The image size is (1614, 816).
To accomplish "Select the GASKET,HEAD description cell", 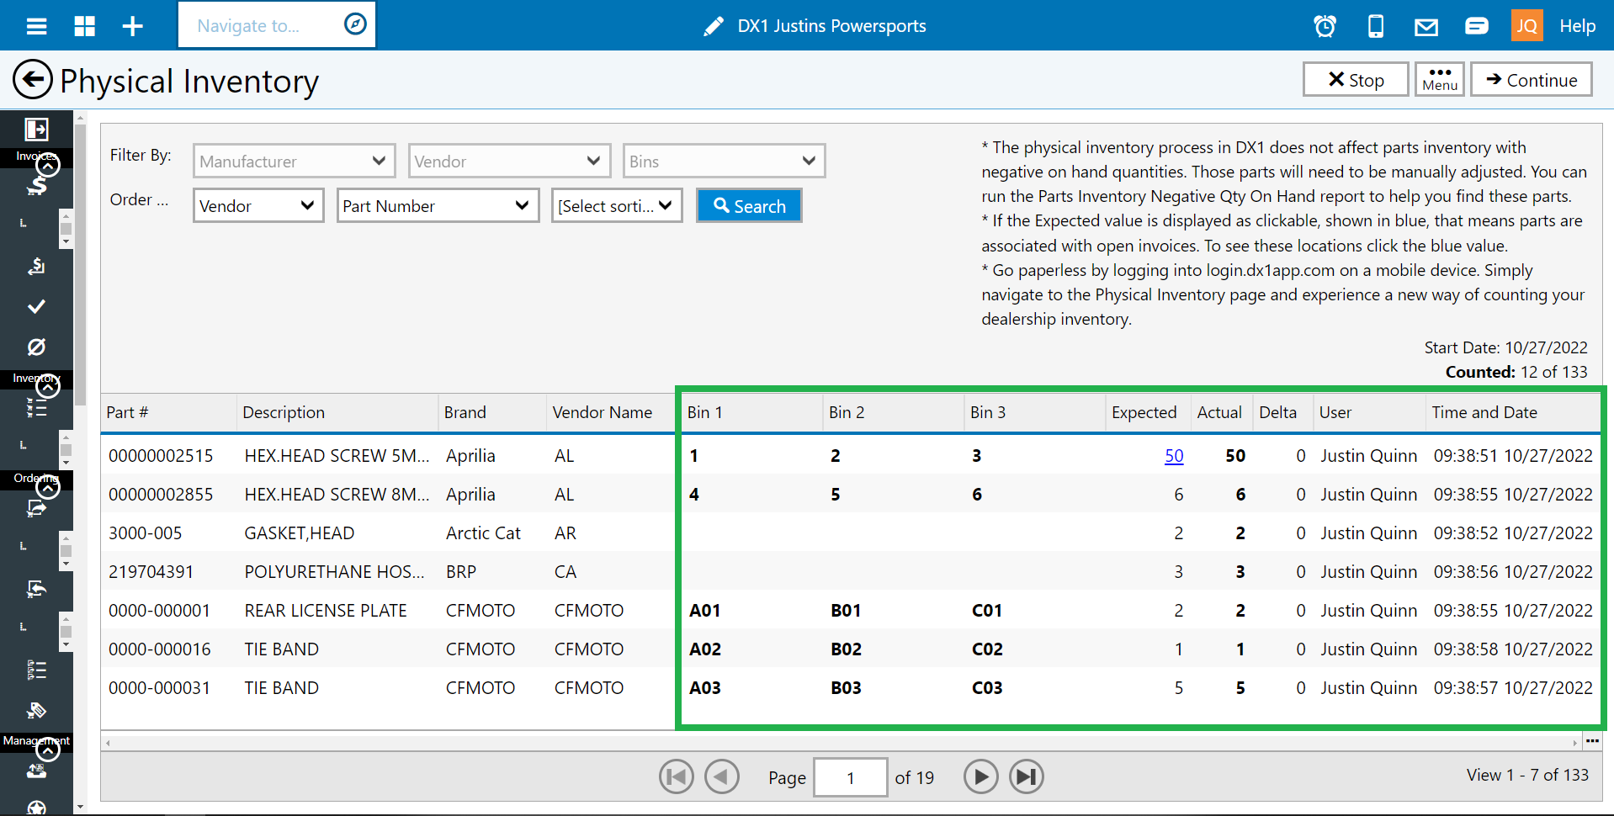I will 300,533.
